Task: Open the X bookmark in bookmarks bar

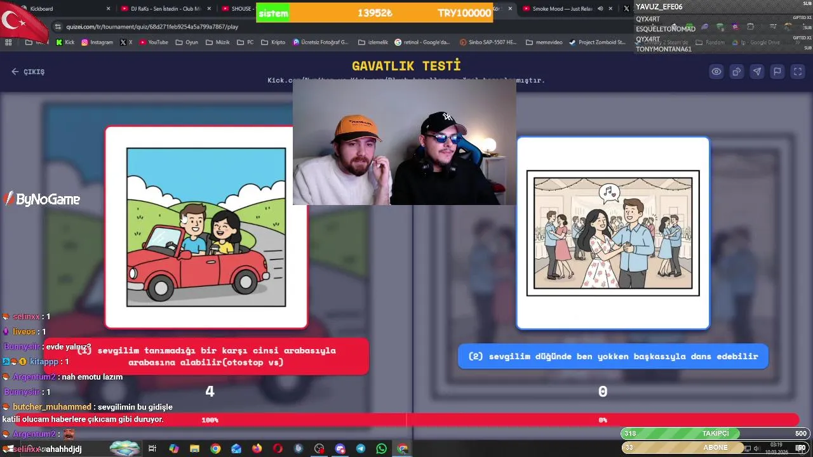Action: (126, 43)
